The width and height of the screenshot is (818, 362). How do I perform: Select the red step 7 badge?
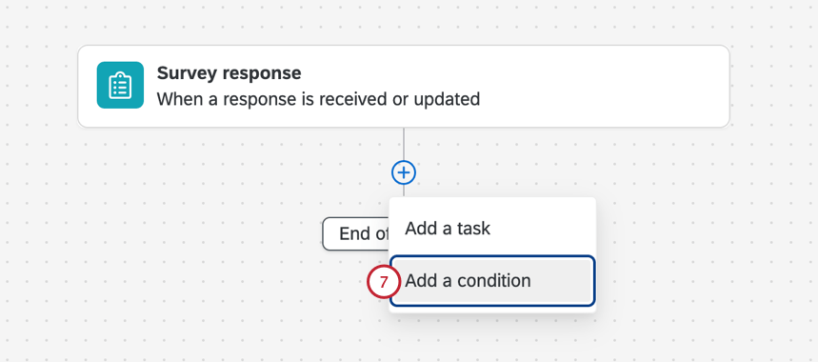[x=384, y=282]
